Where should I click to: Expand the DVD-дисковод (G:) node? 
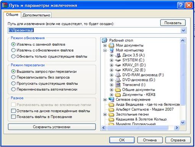(112, 80)
